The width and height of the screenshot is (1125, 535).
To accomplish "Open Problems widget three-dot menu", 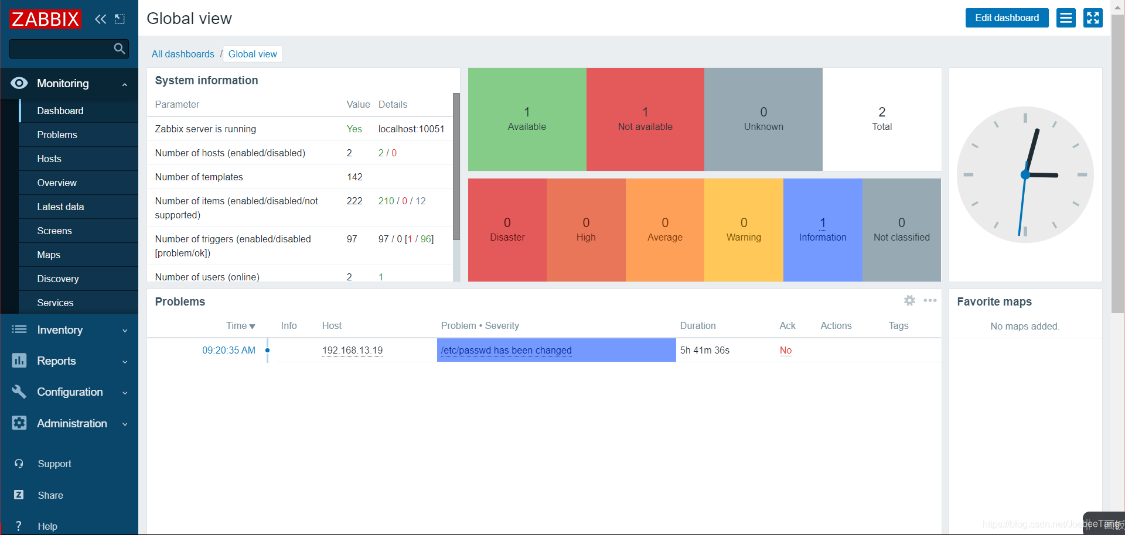I will (930, 300).
